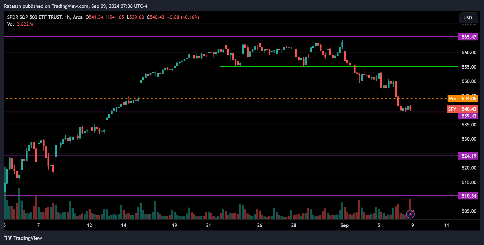Click the Vol 2.622 M indicator label

click(x=20, y=24)
